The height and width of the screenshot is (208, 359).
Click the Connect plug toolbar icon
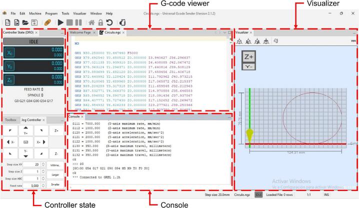point(47,22)
